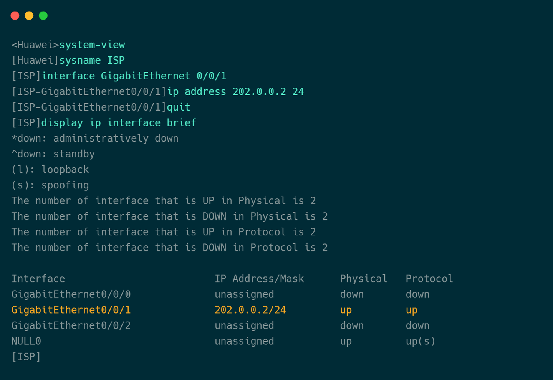Click the IP Address/Mask column header

pyautogui.click(x=259, y=279)
